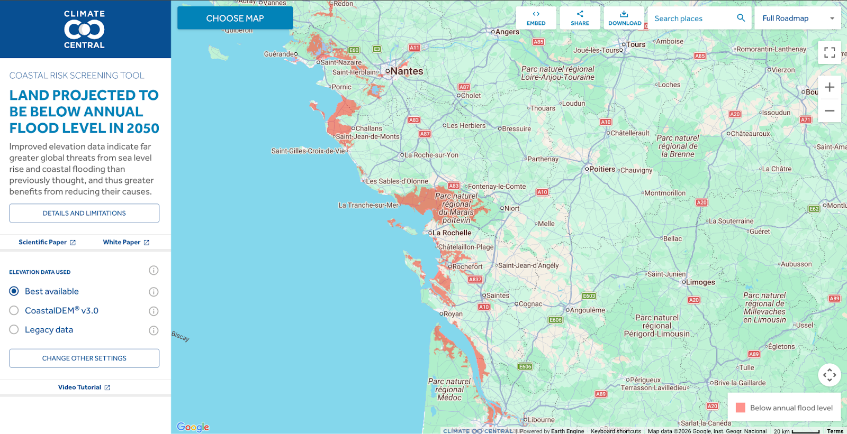Click Change Other Settings button

pyautogui.click(x=84, y=358)
